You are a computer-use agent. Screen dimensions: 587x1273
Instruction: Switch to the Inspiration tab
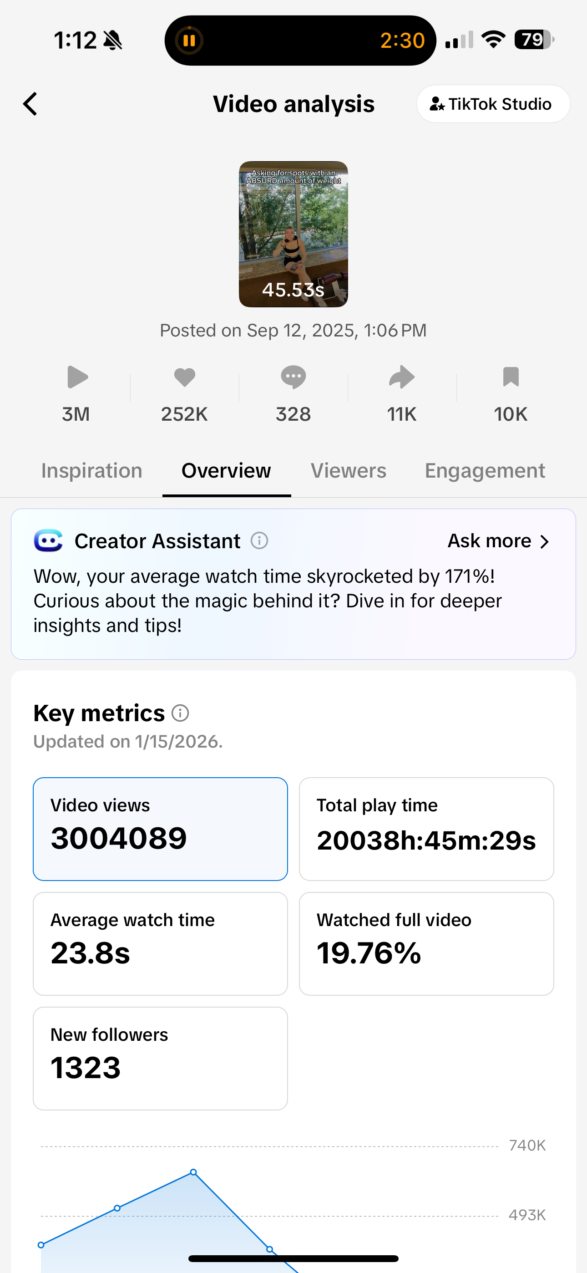tap(91, 470)
